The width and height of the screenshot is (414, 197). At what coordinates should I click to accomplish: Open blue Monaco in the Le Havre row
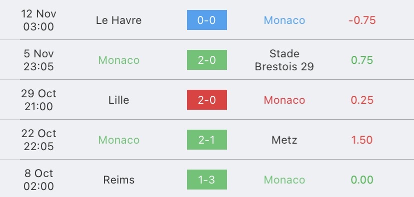tap(284, 20)
